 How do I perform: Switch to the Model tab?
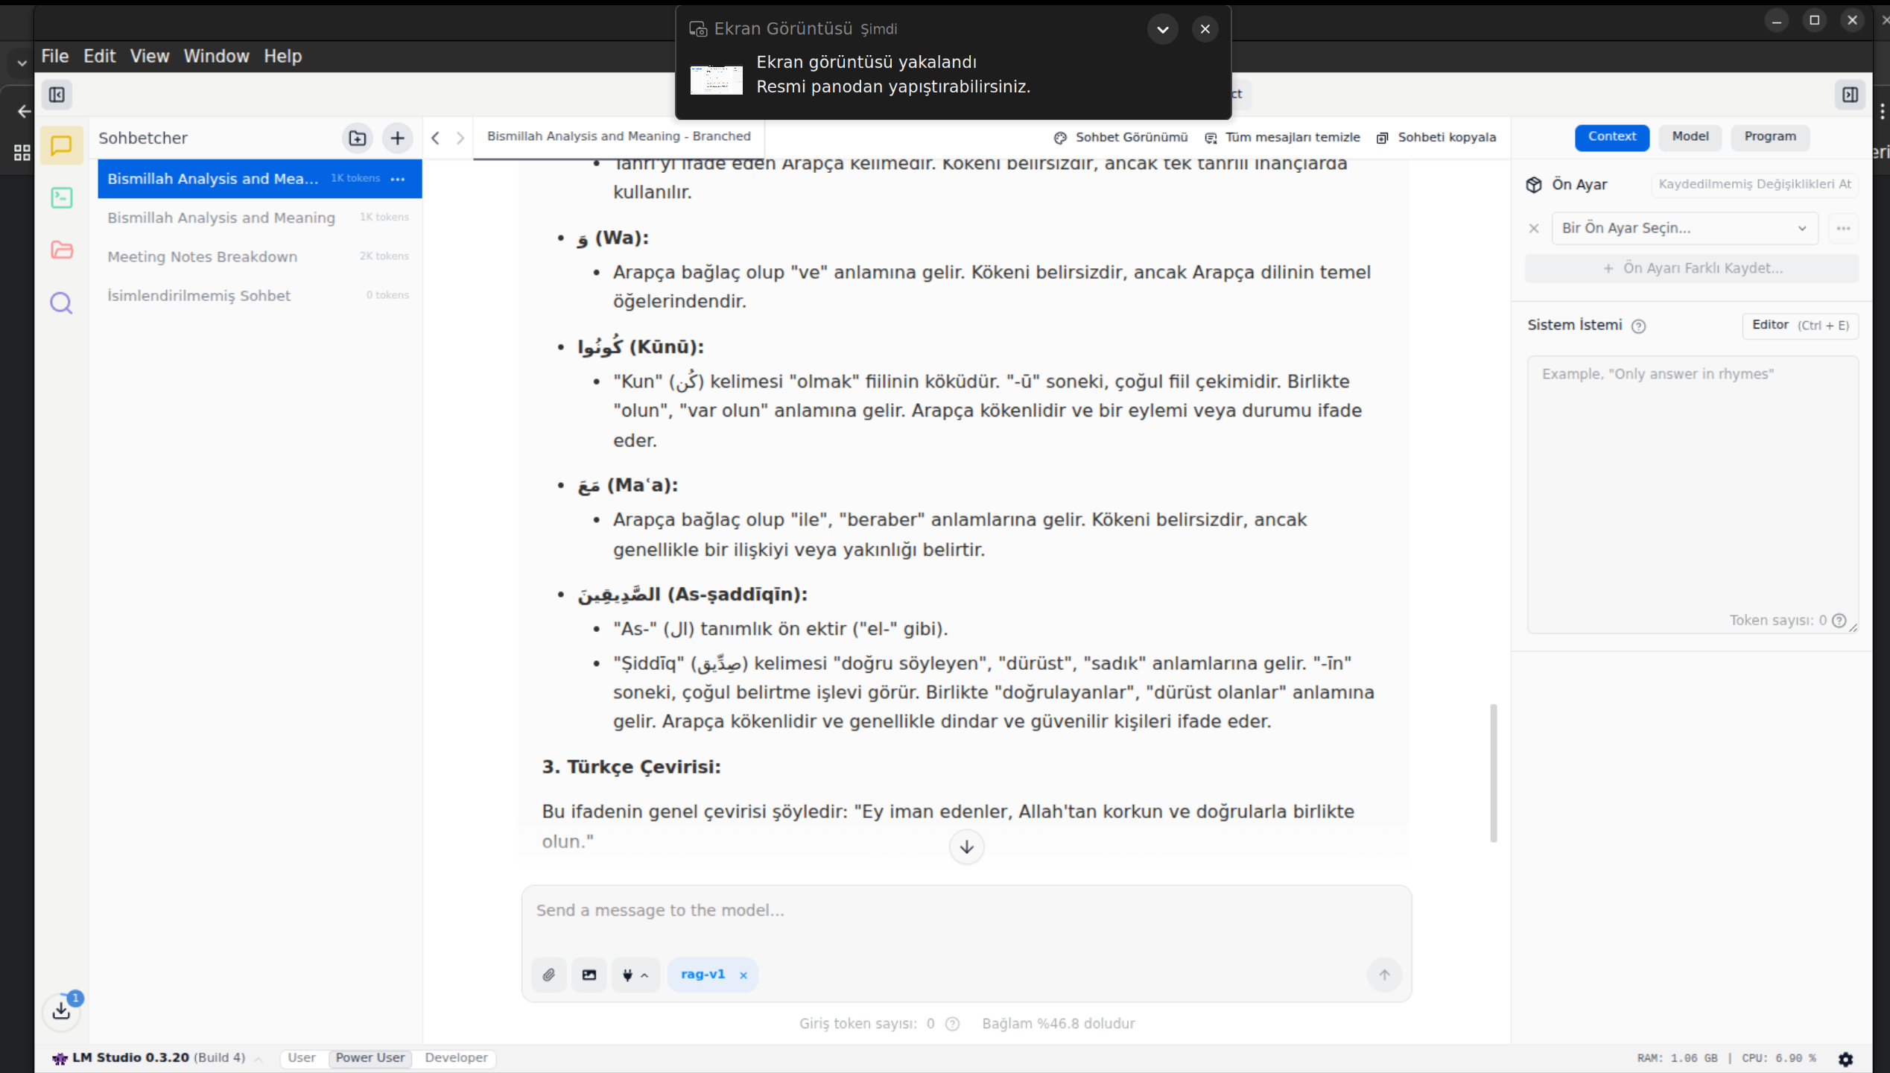coord(1690,136)
